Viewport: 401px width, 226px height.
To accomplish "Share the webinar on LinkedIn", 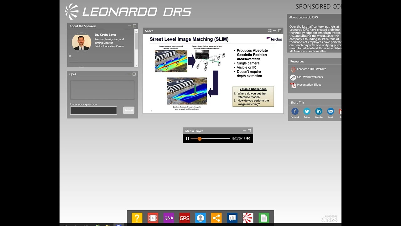I will (319, 111).
